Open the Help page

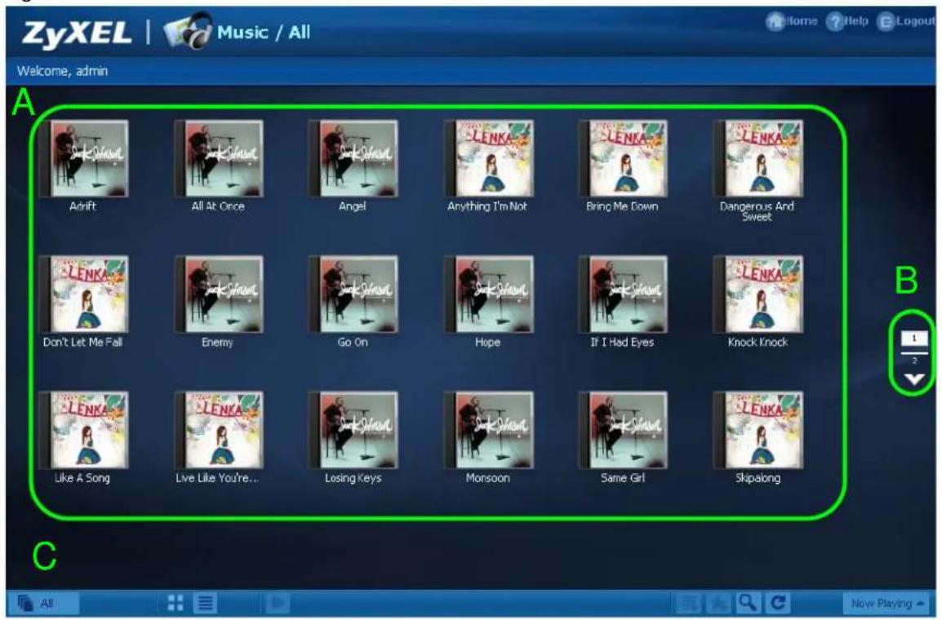pos(847,21)
